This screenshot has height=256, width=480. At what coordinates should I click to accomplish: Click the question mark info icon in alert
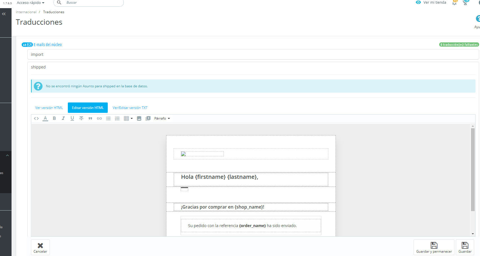(38, 86)
